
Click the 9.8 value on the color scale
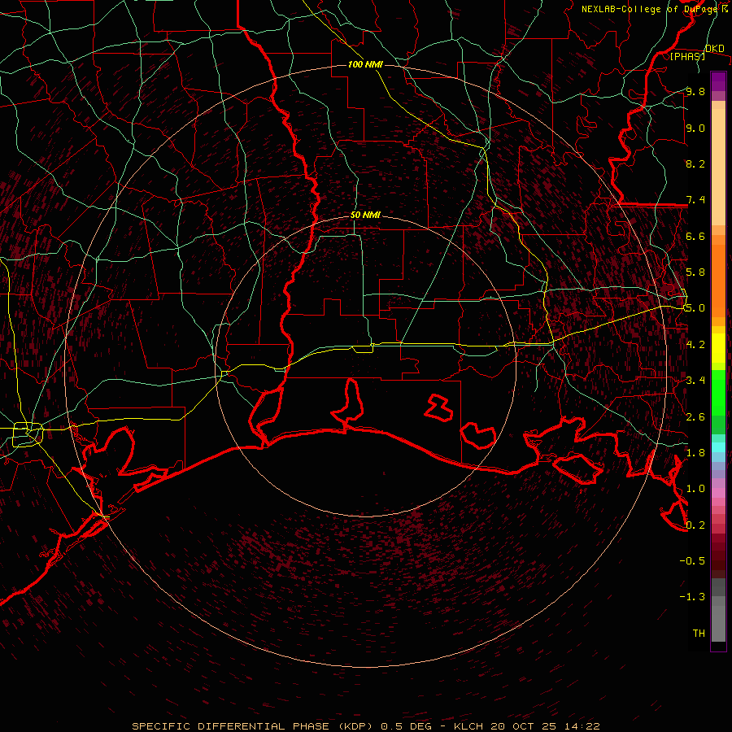tap(695, 92)
